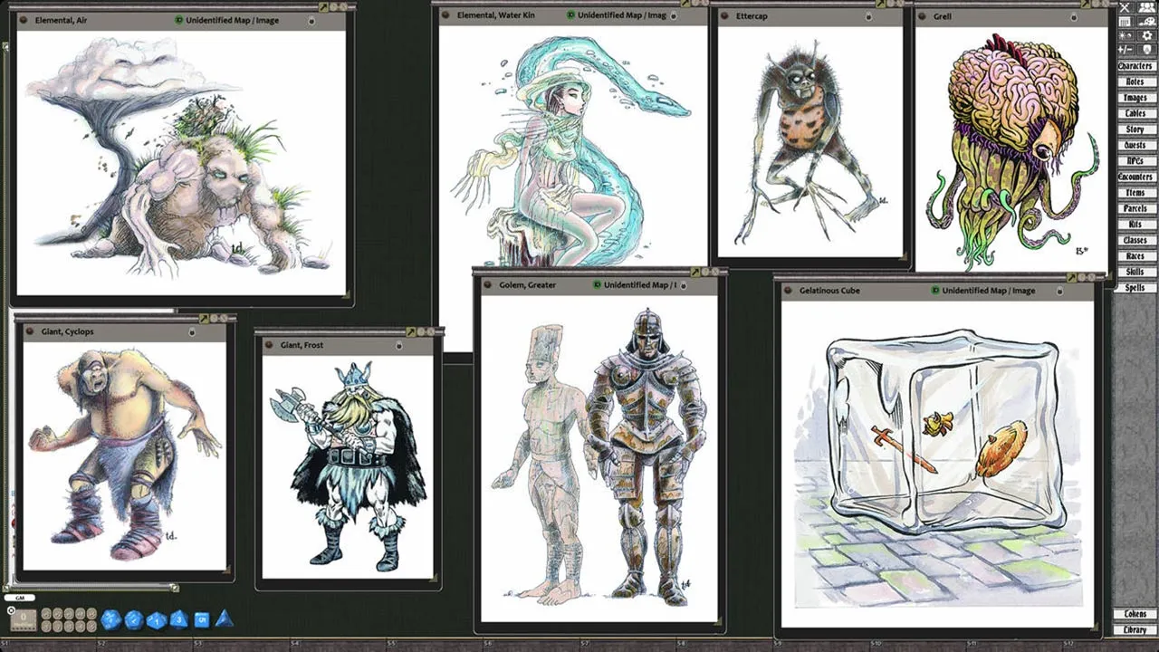Roll the blue d20 die
1159x652 pixels.
tap(110, 619)
